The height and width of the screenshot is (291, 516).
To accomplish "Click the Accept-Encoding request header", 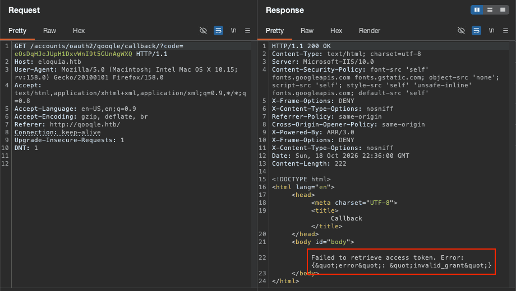I will [81, 116].
